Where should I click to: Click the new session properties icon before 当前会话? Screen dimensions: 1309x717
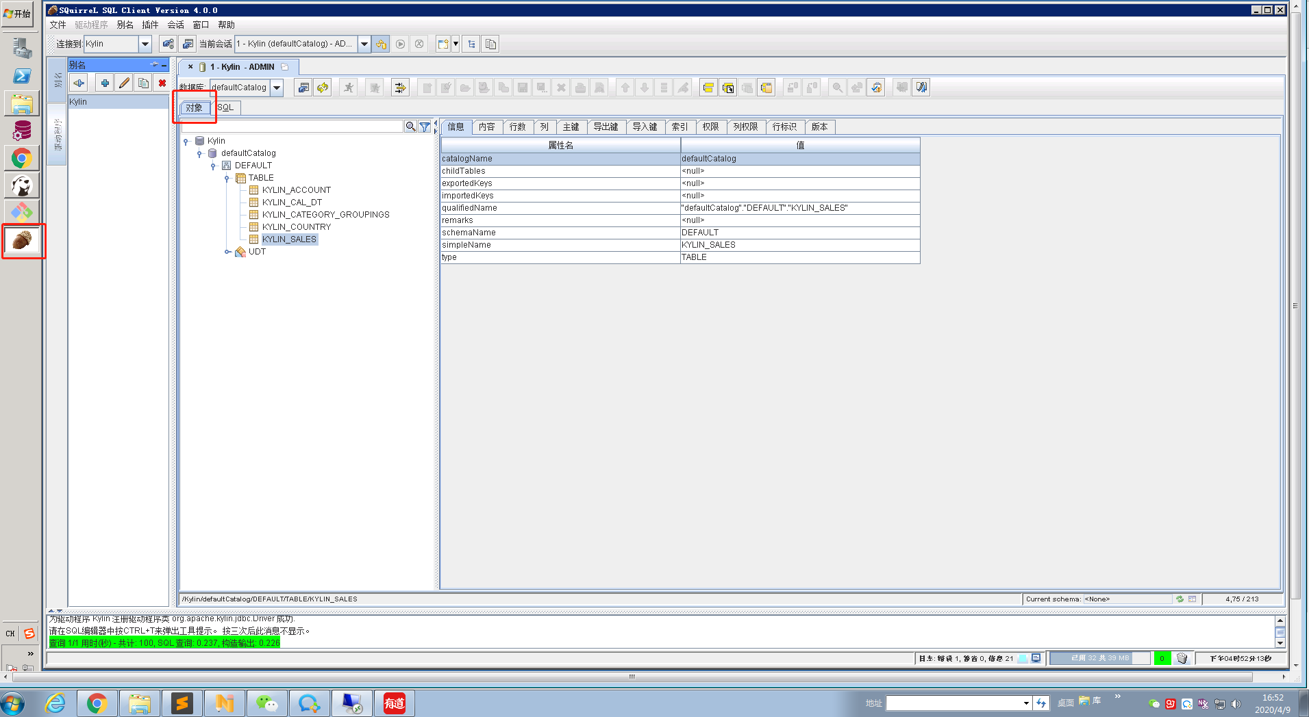pos(188,44)
